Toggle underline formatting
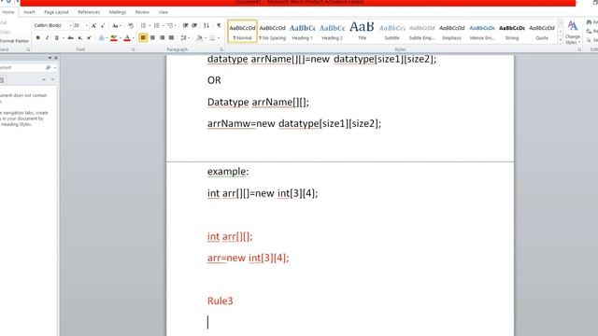 point(56,37)
